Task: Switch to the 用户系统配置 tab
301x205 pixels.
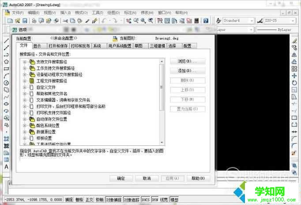Action: click(x=120, y=46)
